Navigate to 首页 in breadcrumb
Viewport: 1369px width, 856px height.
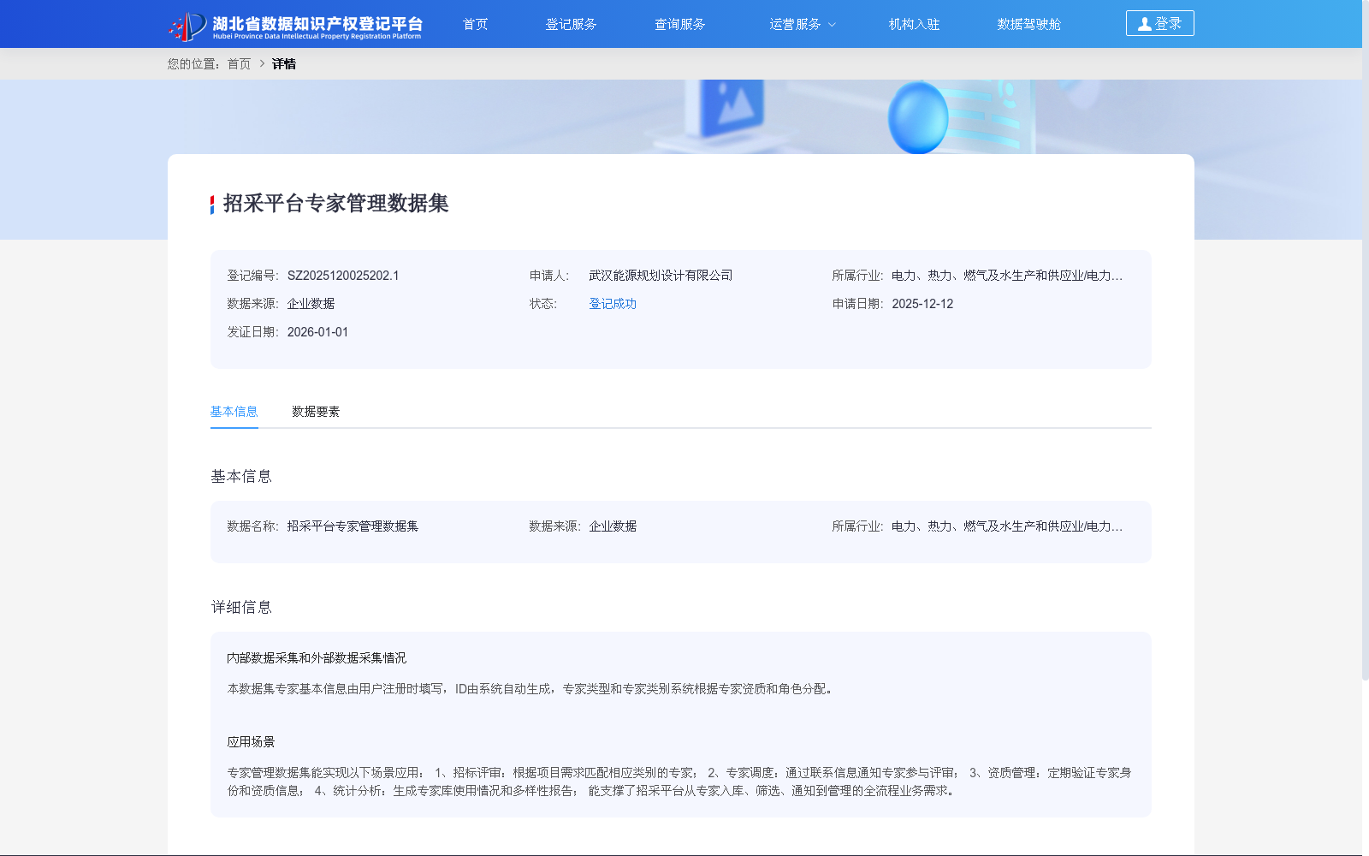tap(239, 63)
